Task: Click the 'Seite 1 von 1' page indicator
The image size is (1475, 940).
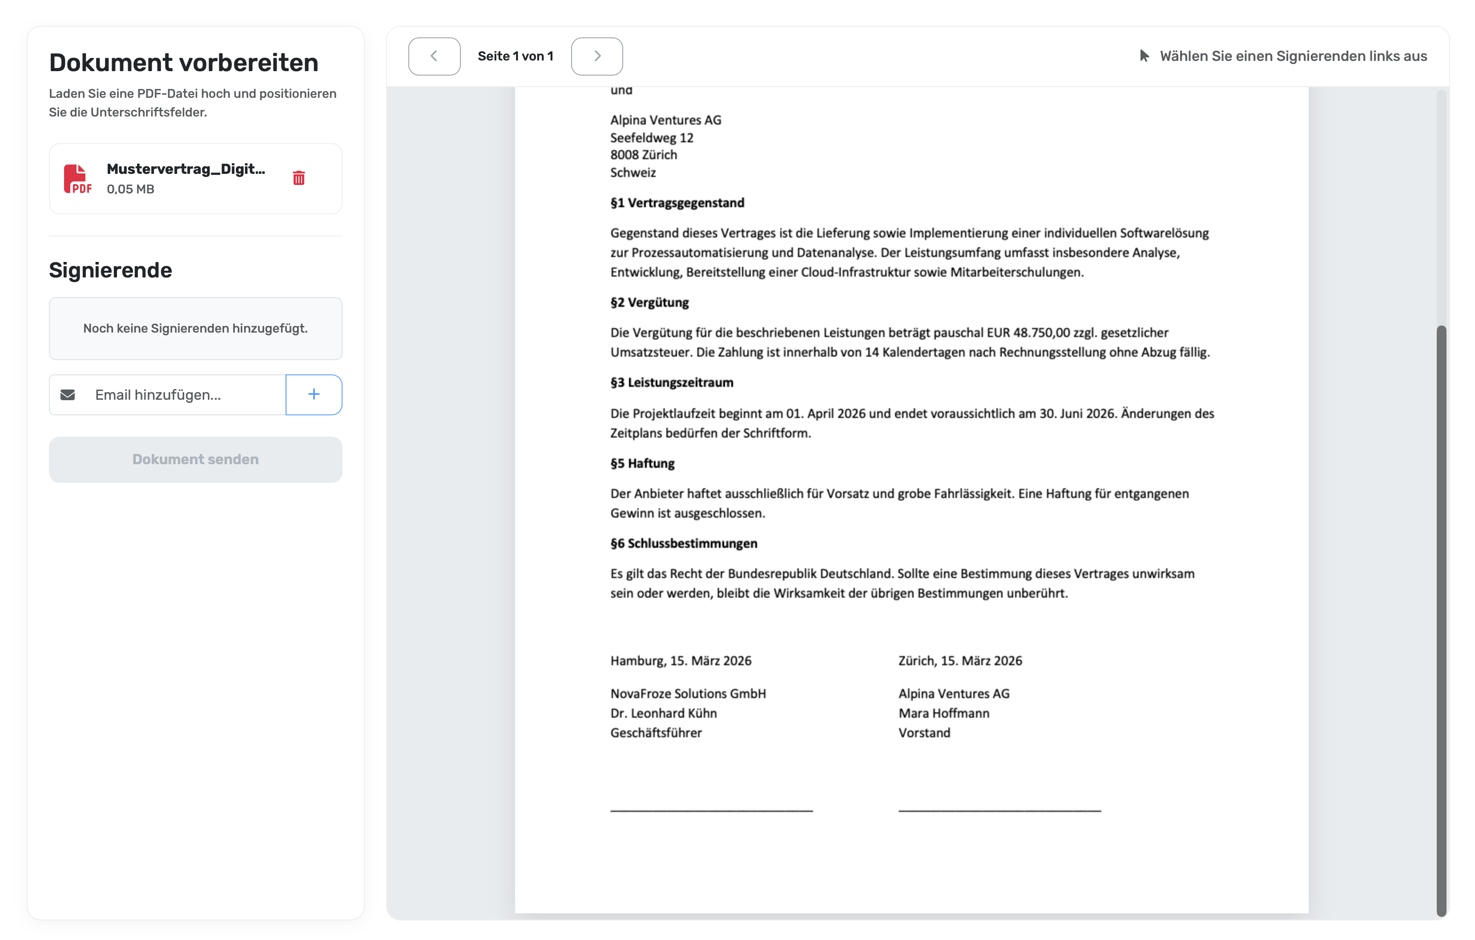Action: point(515,56)
